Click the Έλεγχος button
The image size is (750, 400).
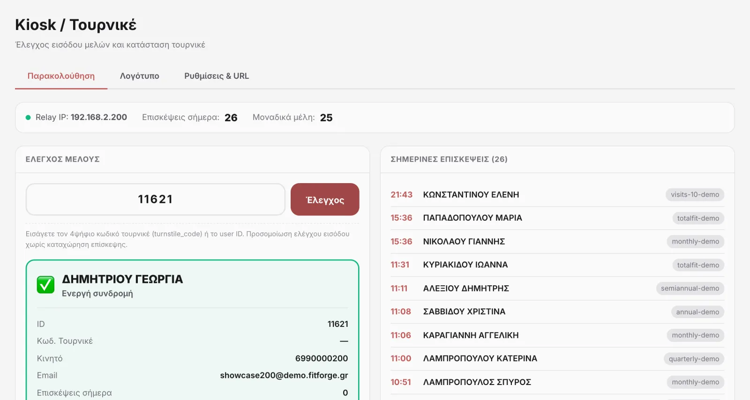[x=325, y=200]
